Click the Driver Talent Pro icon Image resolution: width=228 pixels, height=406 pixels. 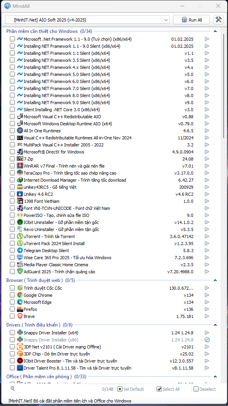click(x=20, y=368)
